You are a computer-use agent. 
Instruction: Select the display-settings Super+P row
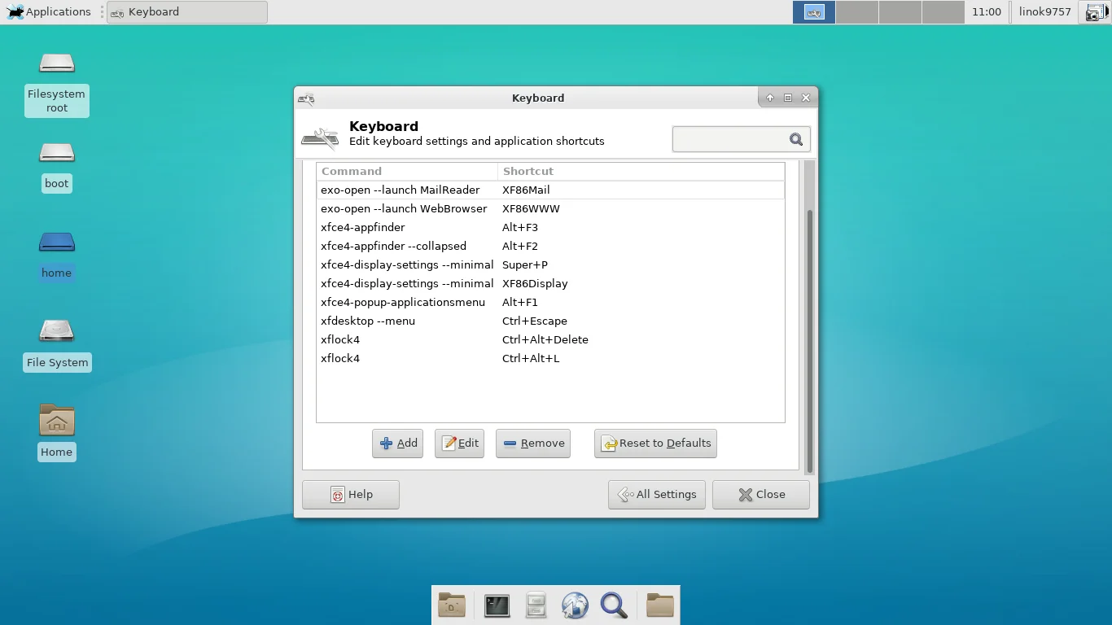(x=550, y=264)
